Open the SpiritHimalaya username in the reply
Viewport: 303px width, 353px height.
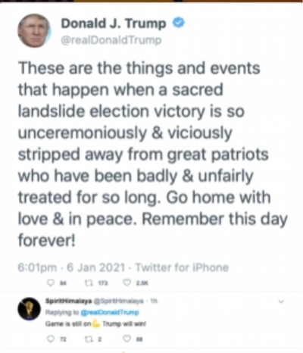coord(69,301)
